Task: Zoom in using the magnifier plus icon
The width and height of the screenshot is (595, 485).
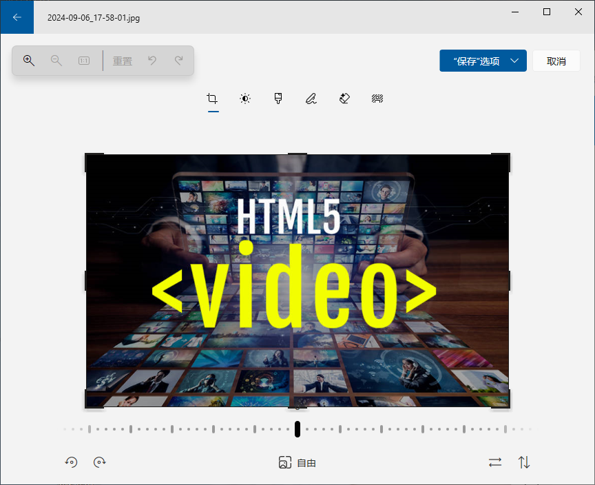Action: pyautogui.click(x=29, y=61)
